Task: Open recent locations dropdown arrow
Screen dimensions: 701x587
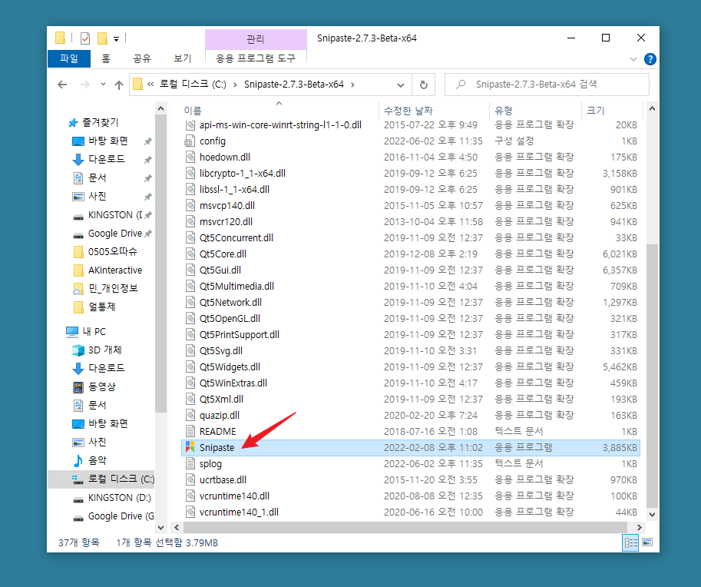Action: pos(104,85)
